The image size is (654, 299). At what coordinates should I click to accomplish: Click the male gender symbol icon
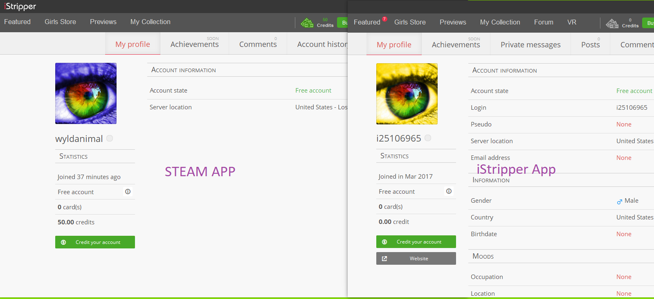pos(620,201)
